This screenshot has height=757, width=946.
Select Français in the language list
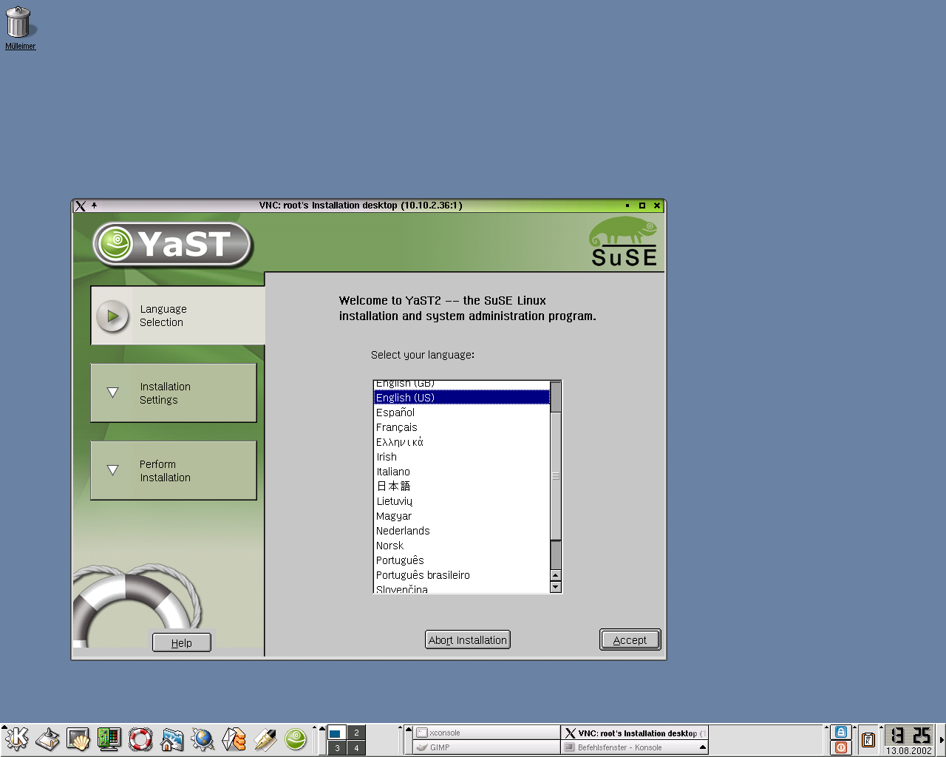(x=462, y=427)
